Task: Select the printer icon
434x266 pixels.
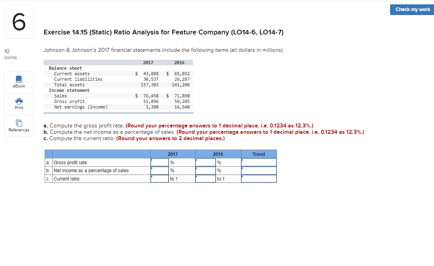Action: point(19,101)
